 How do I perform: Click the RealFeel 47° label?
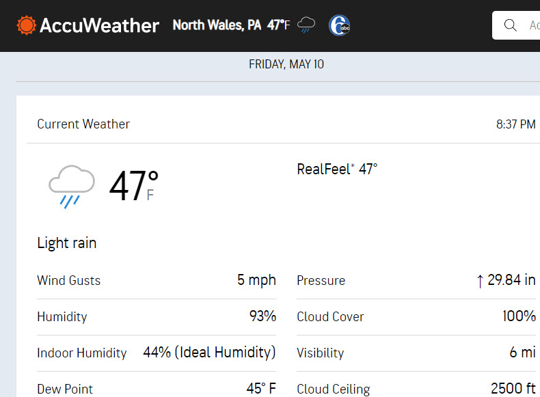(x=337, y=169)
